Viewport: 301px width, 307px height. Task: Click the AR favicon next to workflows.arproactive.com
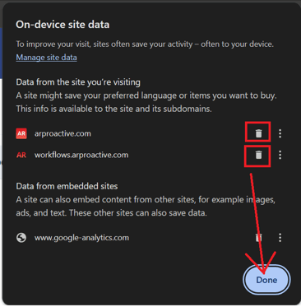tap(21, 155)
